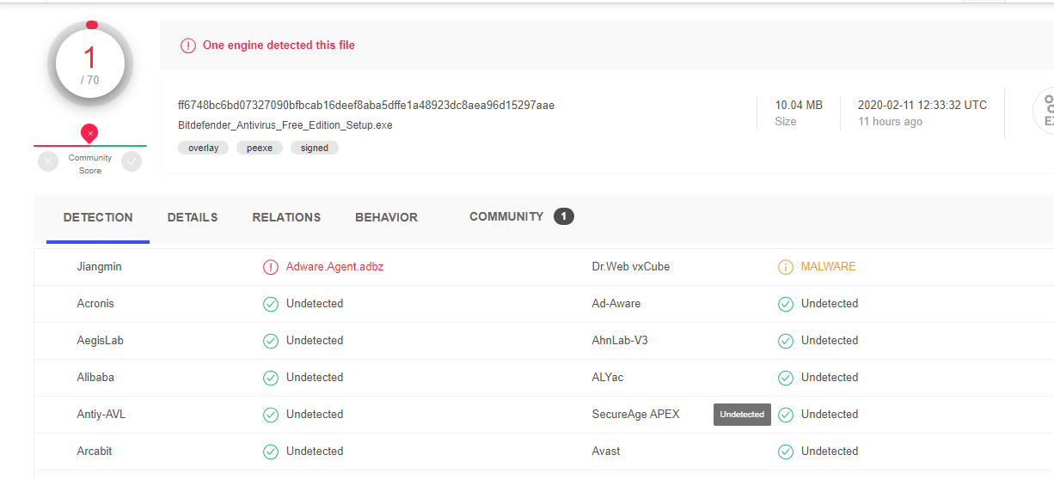Open the DETECTION tab
This screenshot has width=1054, height=479.
click(98, 217)
